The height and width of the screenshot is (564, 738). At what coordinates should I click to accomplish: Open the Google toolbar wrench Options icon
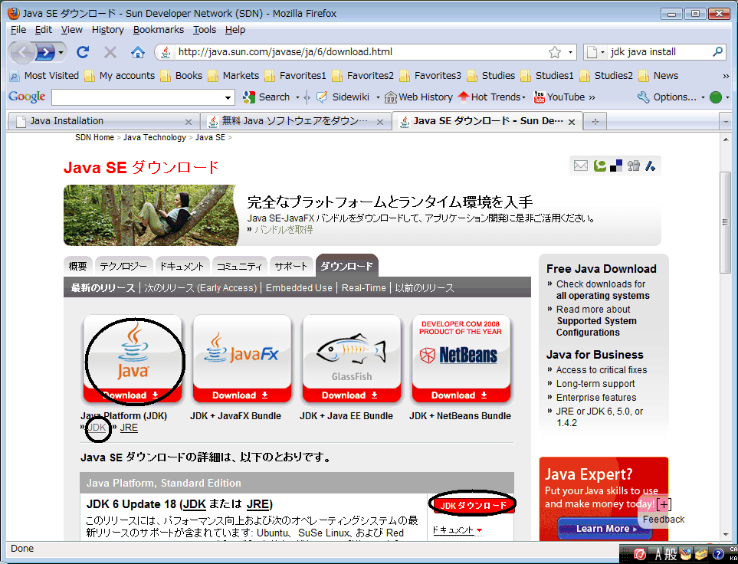(643, 97)
